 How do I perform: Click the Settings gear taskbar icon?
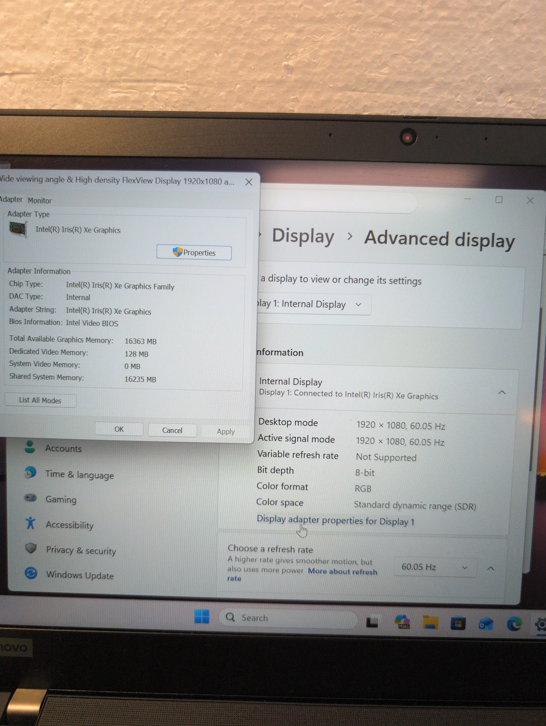pyautogui.click(x=540, y=625)
